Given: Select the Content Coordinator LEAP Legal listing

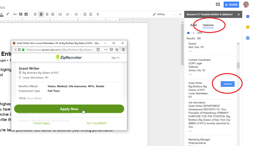Looking at the screenshot, I should tap(200, 65).
